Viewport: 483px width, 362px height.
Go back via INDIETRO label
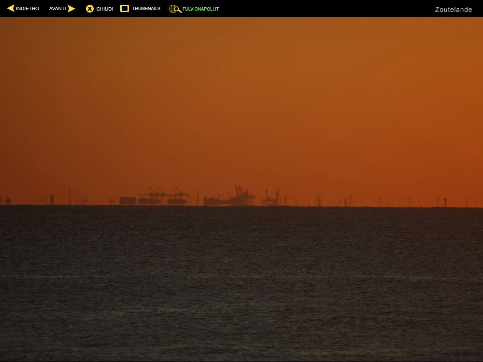coord(28,9)
